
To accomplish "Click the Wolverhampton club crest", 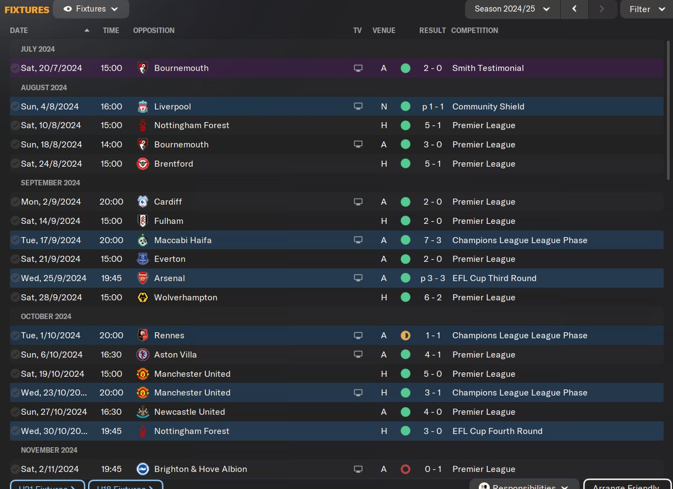I will tap(143, 298).
